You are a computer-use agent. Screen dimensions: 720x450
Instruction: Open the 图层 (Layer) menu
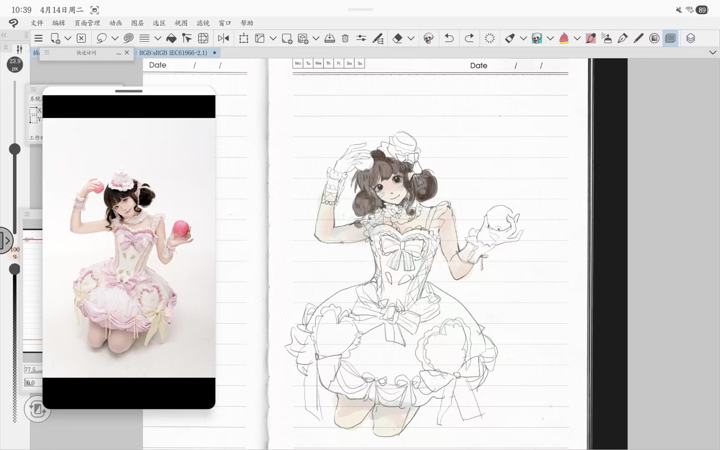(x=137, y=23)
